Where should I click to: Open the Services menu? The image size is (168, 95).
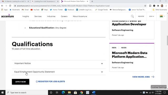click(x=38, y=16)
